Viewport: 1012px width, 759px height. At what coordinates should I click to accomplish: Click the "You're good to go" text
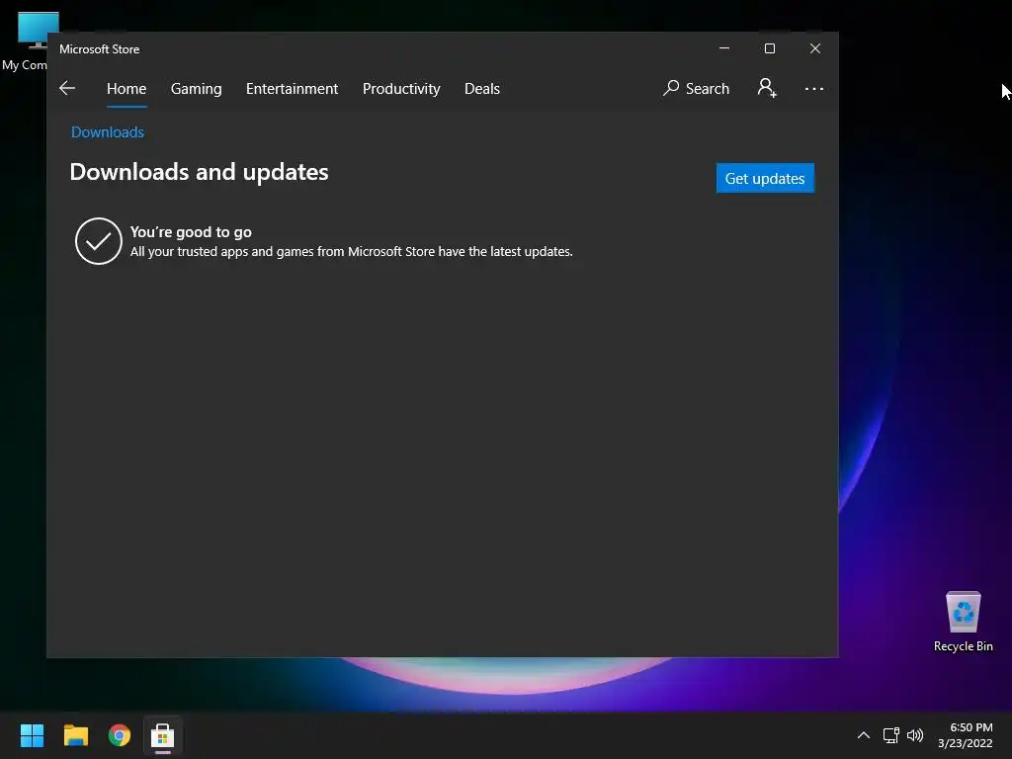point(191,231)
